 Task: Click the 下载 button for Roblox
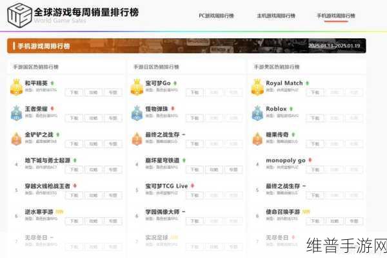315,118
